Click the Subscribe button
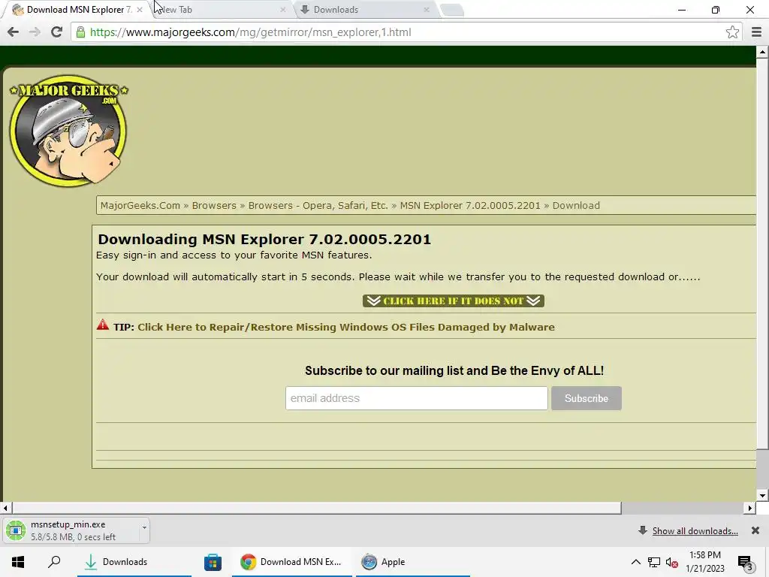Image resolution: width=769 pixels, height=577 pixels. 586,398
